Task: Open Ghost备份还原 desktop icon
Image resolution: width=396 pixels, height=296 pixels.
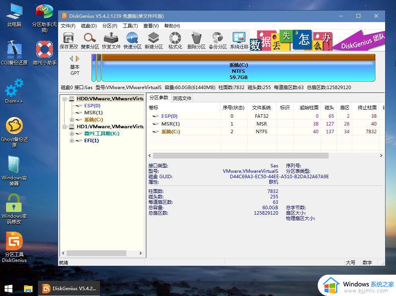Action: tap(14, 132)
